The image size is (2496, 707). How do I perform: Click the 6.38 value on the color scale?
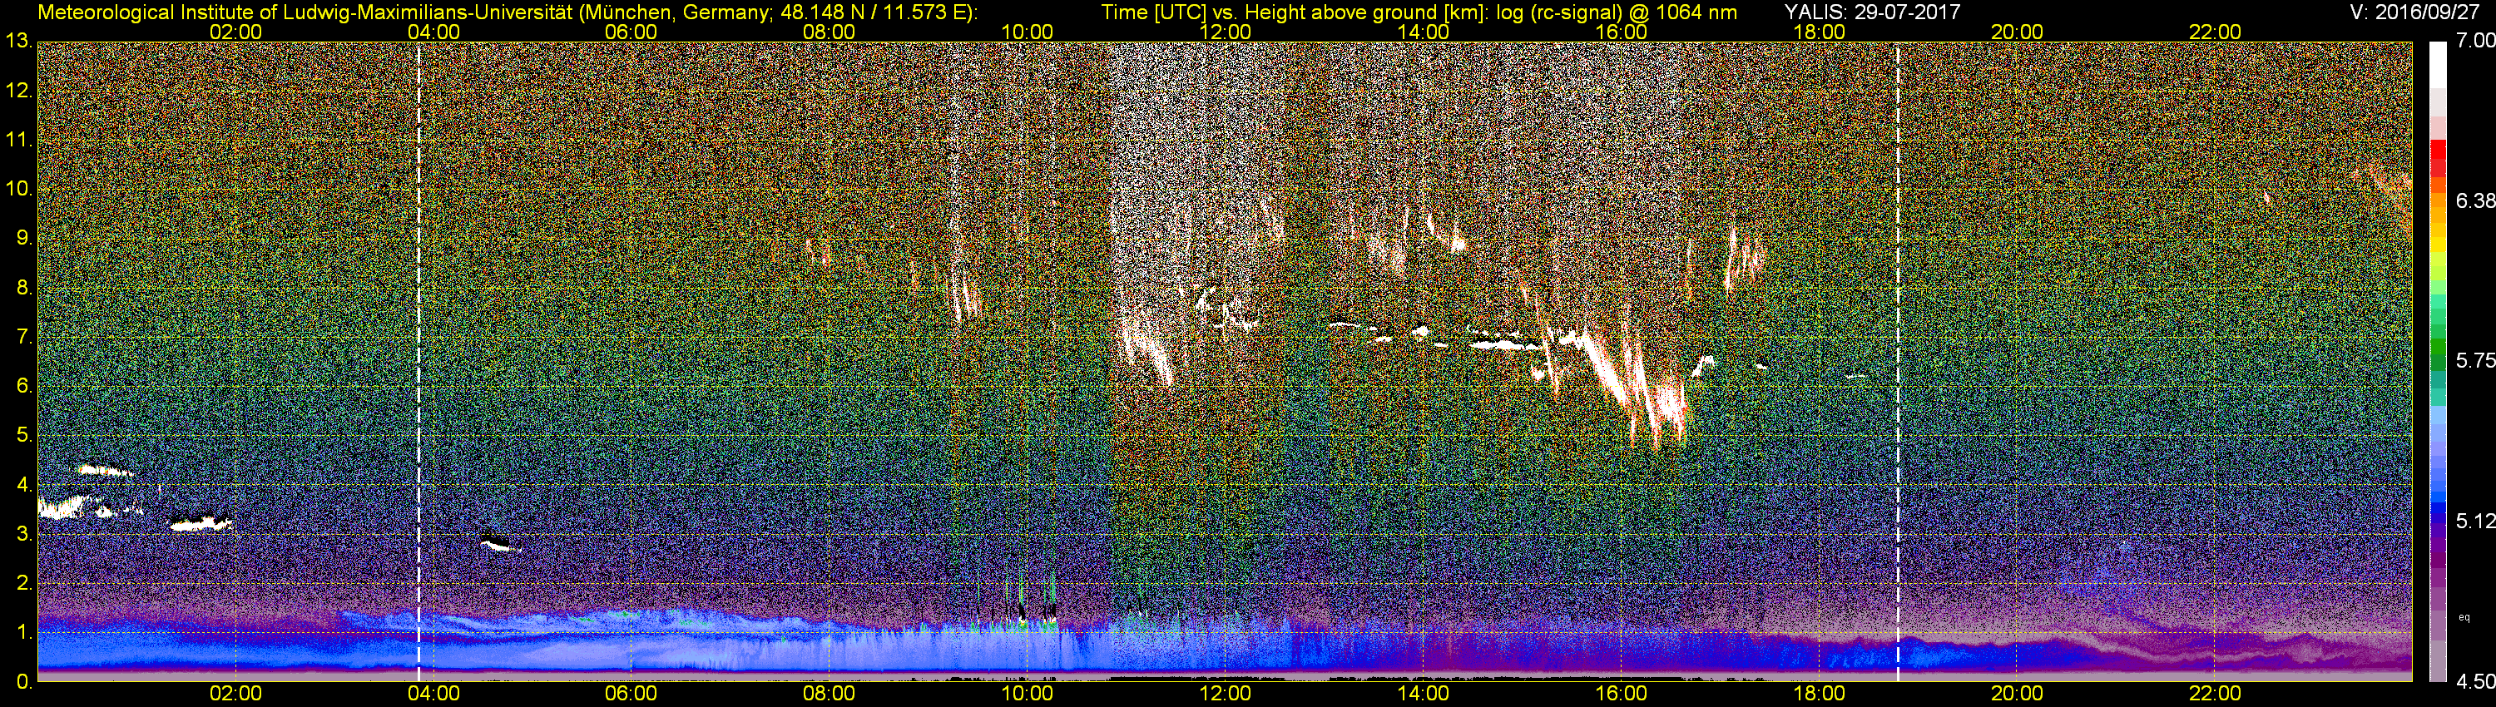[2476, 200]
